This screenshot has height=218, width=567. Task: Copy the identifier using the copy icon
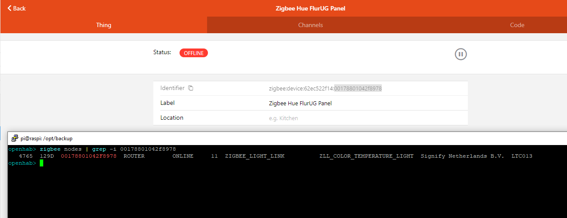point(190,88)
